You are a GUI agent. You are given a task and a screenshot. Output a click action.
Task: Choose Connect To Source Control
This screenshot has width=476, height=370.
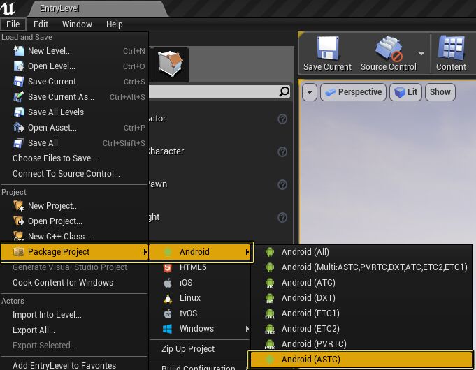74,173
